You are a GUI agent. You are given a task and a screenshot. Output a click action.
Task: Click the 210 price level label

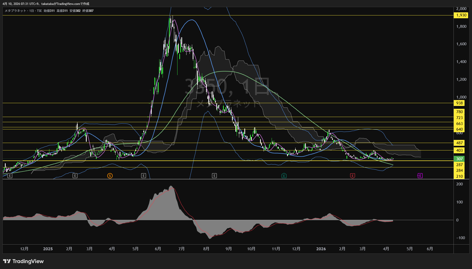click(459, 176)
